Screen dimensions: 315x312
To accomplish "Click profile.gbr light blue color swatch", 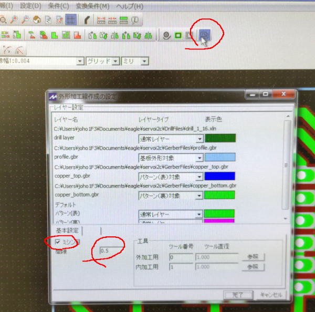I will pos(220,157).
